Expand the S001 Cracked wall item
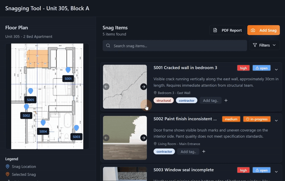The height and width of the screenshot is (181, 285). click(x=276, y=69)
